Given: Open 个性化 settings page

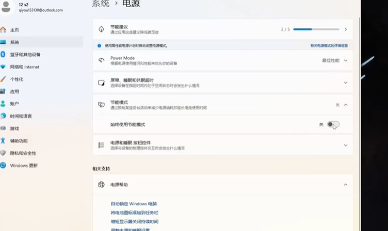Looking at the screenshot, I should 17,79.
